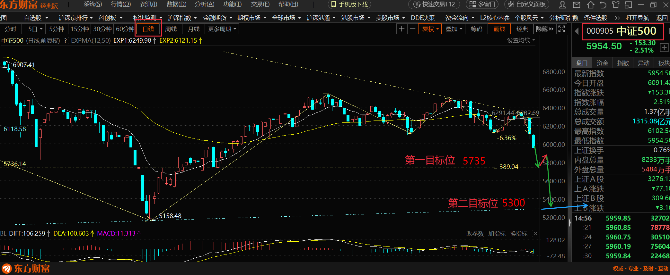Image resolution: width=670 pixels, height=275 pixels.
Task: Click 加指标 to add indicator
Action: (497, 234)
